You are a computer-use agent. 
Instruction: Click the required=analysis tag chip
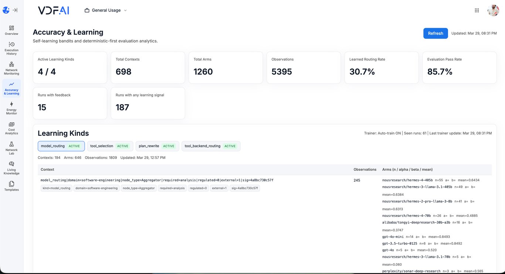click(x=172, y=188)
